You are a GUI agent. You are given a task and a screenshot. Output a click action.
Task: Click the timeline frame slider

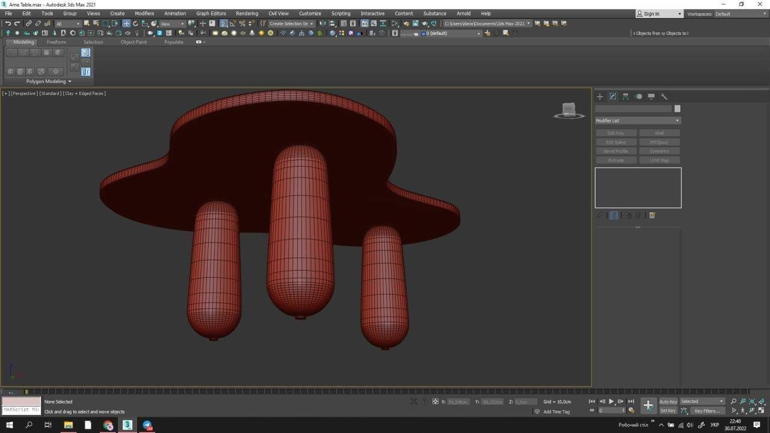pyautogui.click(x=26, y=392)
